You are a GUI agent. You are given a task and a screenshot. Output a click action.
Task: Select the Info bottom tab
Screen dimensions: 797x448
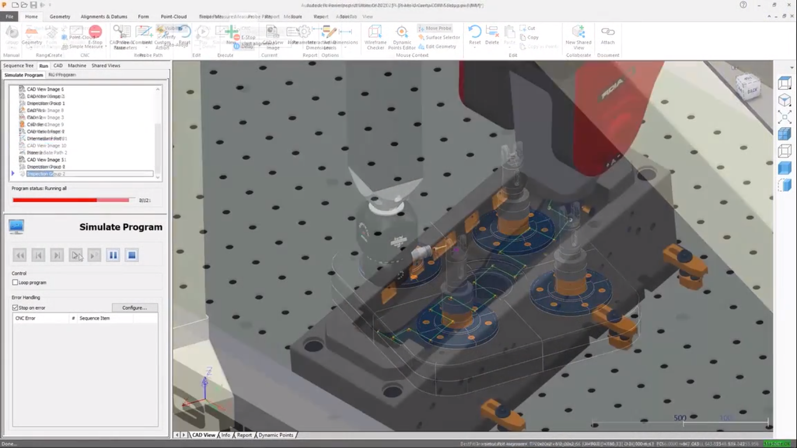(226, 435)
